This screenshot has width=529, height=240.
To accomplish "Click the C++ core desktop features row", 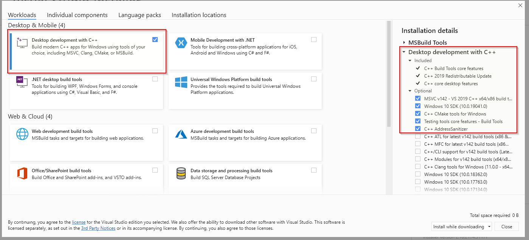I will [x=451, y=84].
